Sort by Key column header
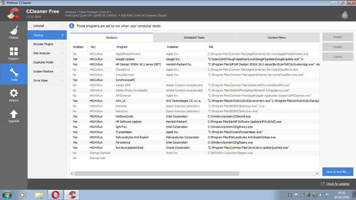Viewport: 356px width, 200px height. point(100,47)
